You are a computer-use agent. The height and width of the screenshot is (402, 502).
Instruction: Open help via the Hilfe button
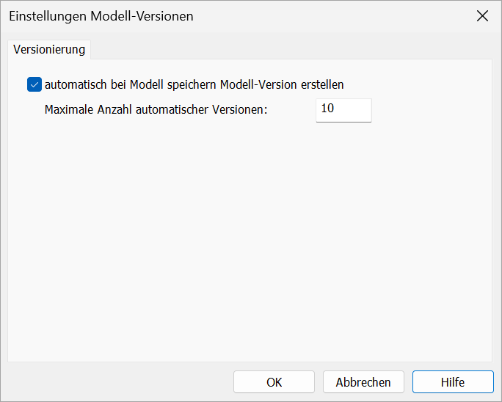[453, 382]
